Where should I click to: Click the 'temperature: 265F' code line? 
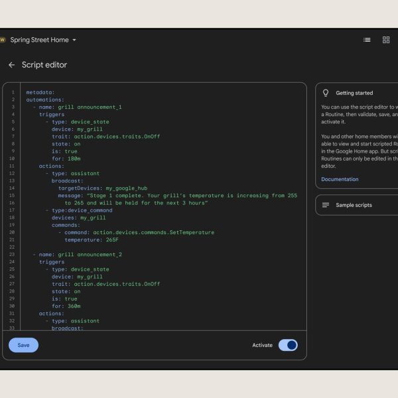pyautogui.click(x=92, y=239)
